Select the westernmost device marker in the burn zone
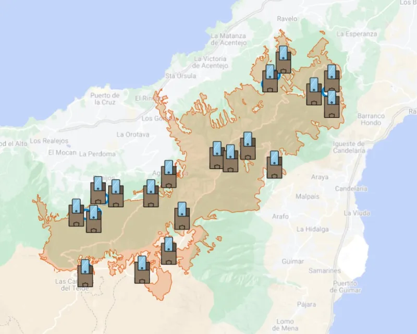This screenshot has width=417, height=334. point(76,212)
